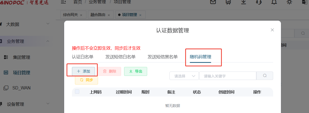Click the green 导出 button
This screenshot has height=113, width=309.
(135, 71)
